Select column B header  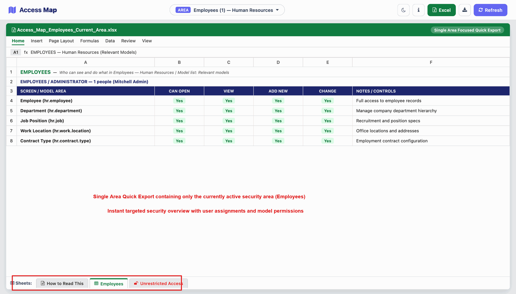coord(179,62)
